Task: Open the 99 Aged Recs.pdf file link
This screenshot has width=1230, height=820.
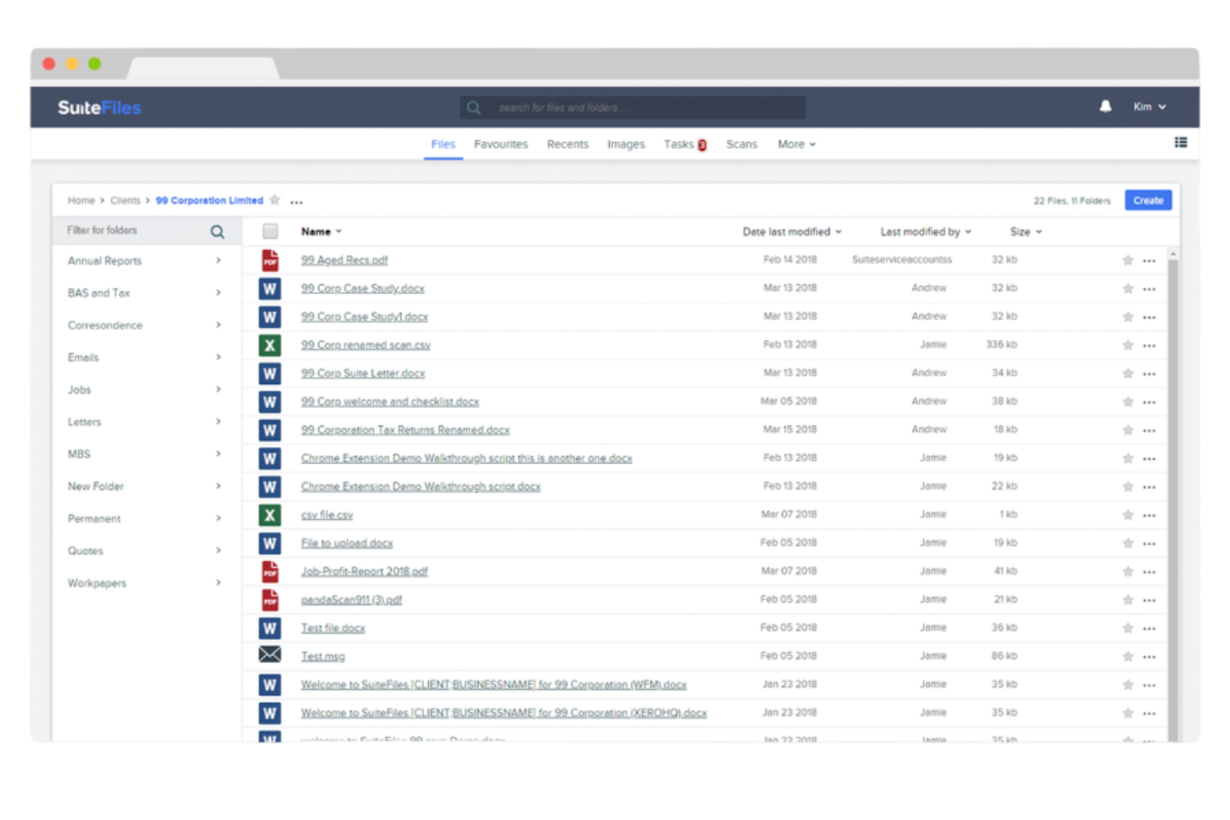Action: click(344, 260)
